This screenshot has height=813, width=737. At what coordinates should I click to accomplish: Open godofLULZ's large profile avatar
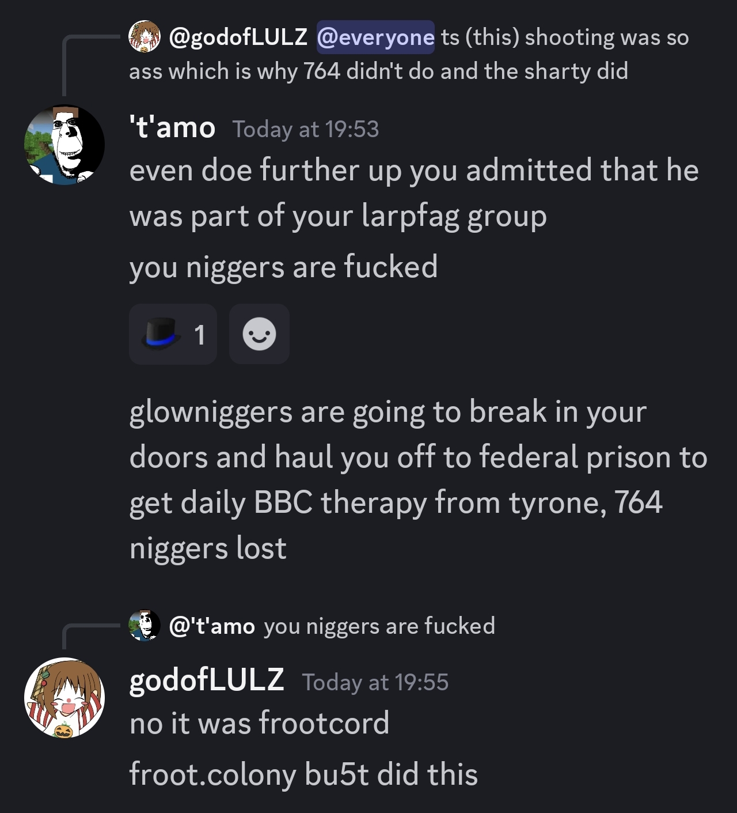pos(64,697)
